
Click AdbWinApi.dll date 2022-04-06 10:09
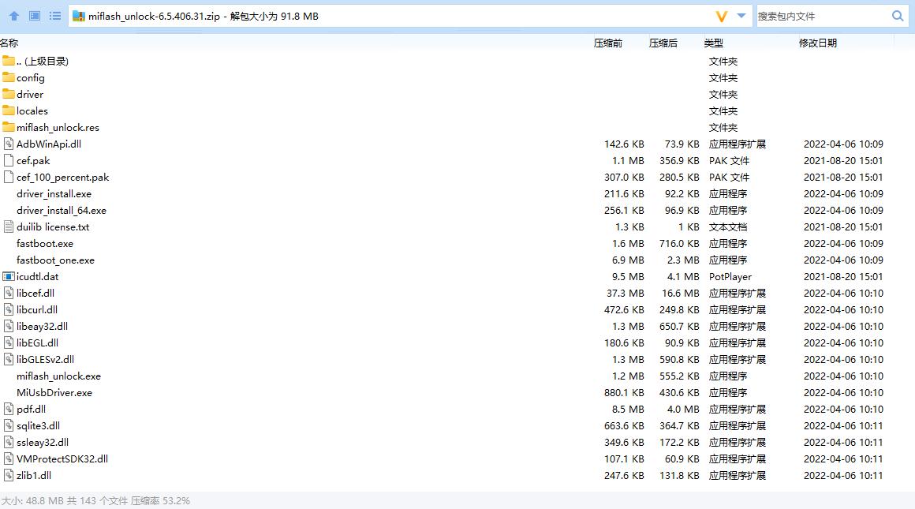coord(843,144)
